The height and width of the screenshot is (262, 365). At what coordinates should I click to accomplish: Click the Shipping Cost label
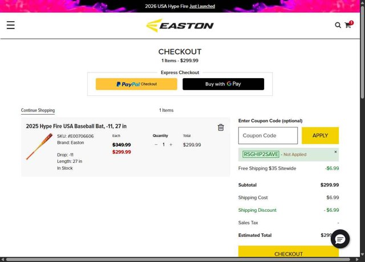coord(253,197)
